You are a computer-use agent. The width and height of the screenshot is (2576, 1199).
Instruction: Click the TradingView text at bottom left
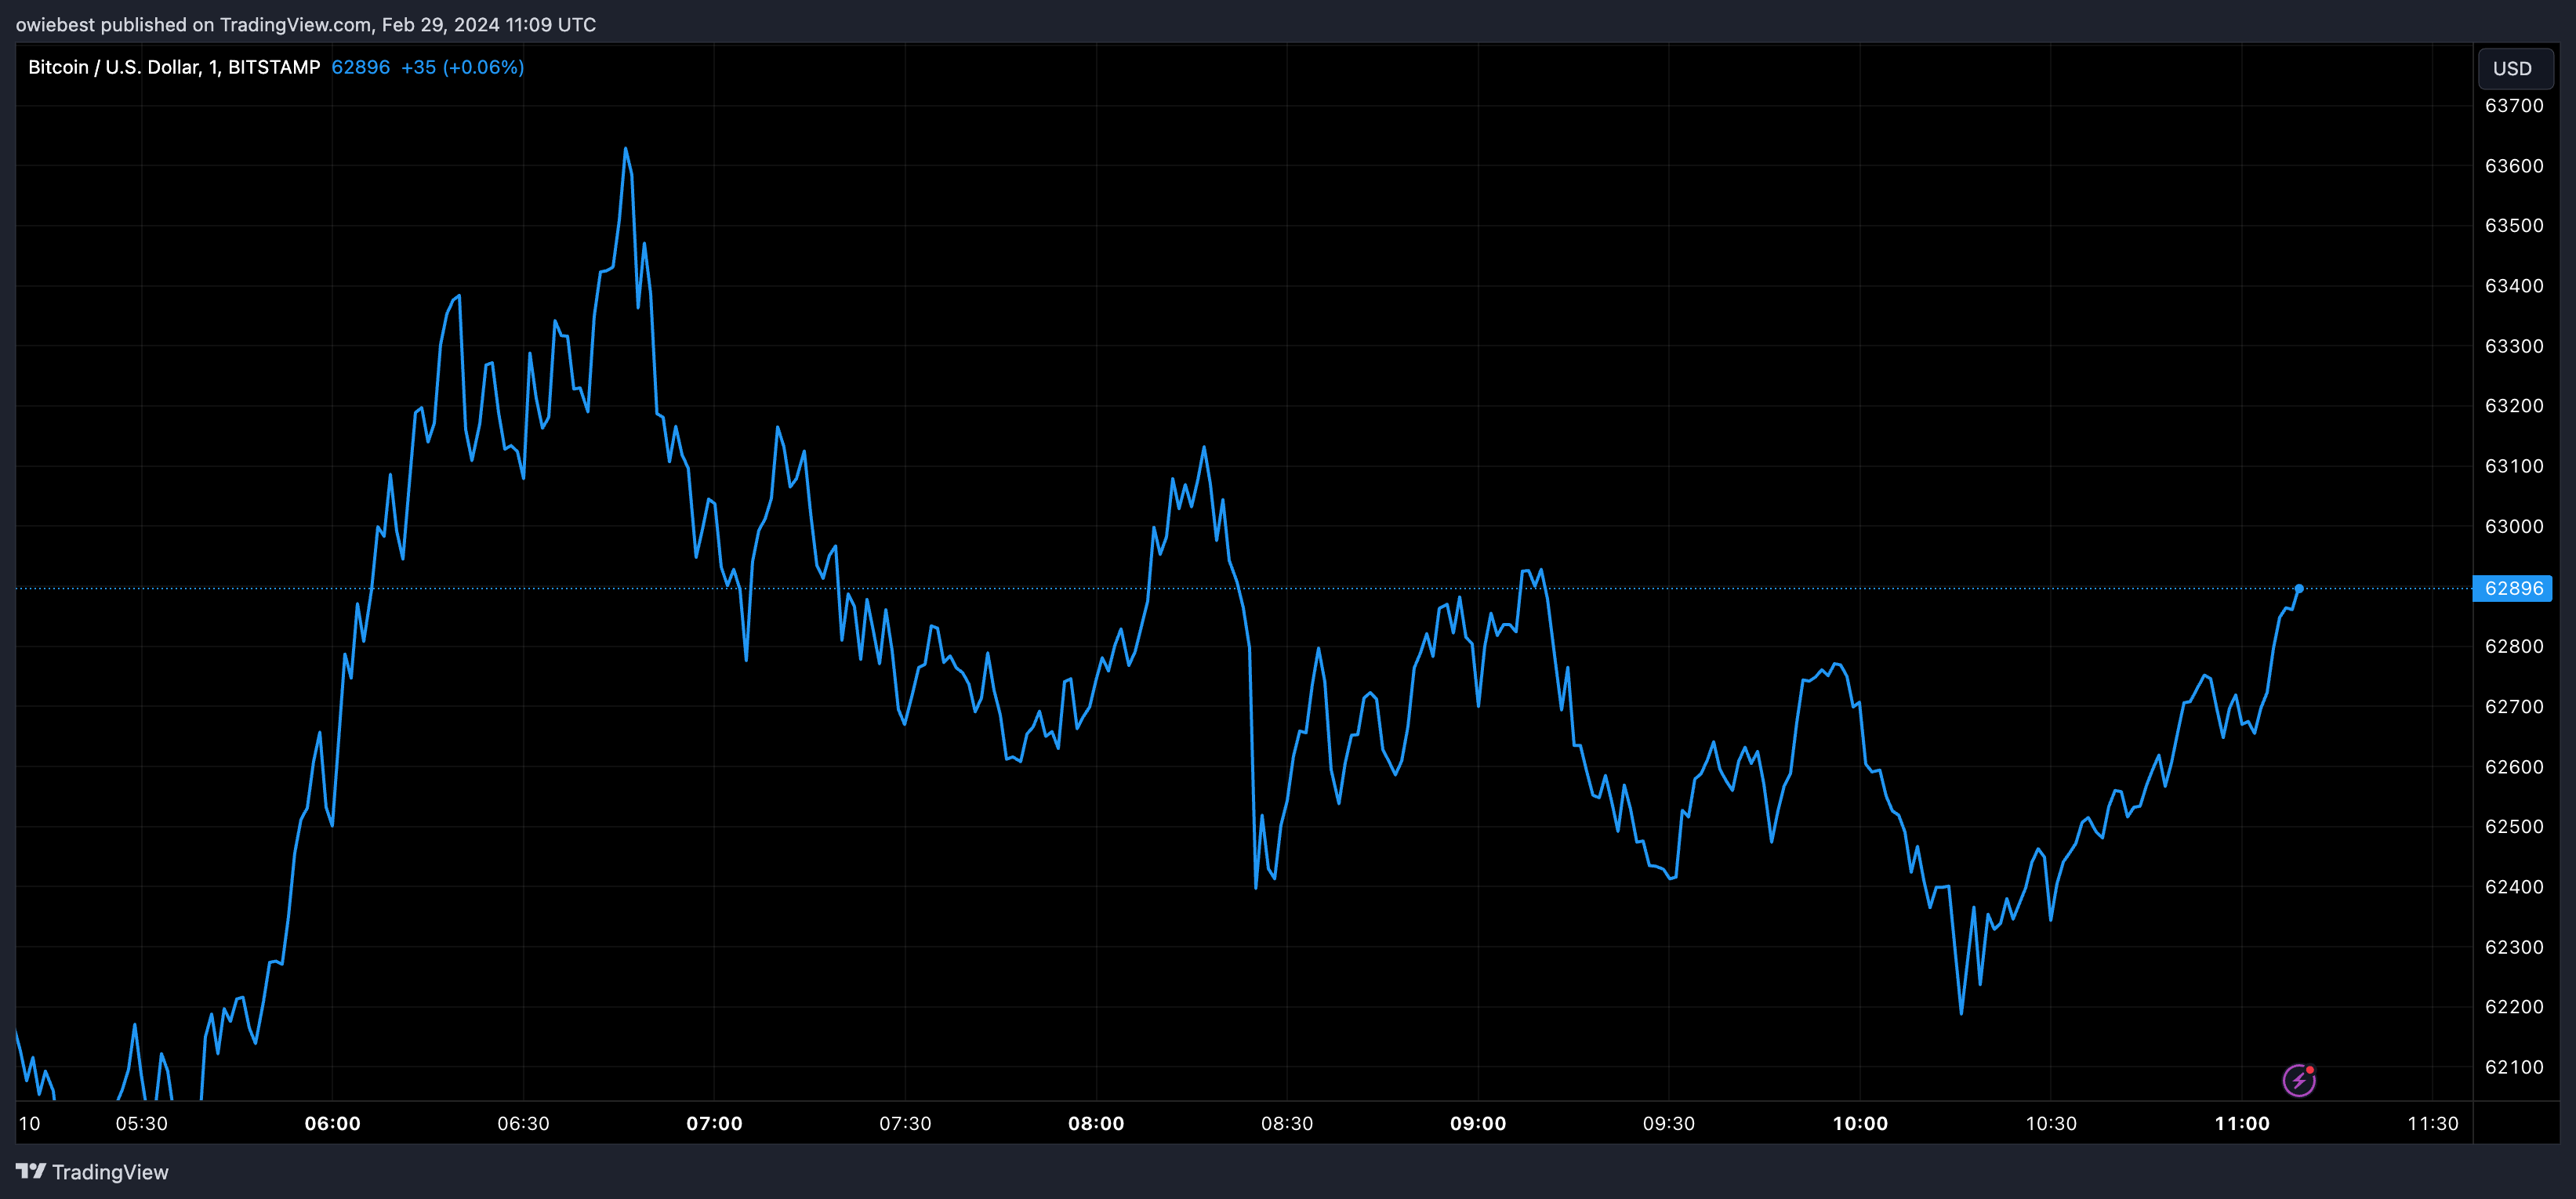coord(110,1172)
